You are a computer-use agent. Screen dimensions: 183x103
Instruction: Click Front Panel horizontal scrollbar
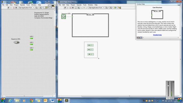point(24,96)
